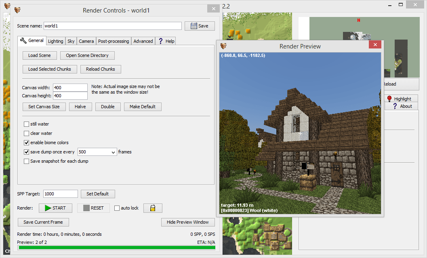Toggle the auto lock checkbox
Image resolution: width=427 pixels, height=258 pixels.
[117, 208]
